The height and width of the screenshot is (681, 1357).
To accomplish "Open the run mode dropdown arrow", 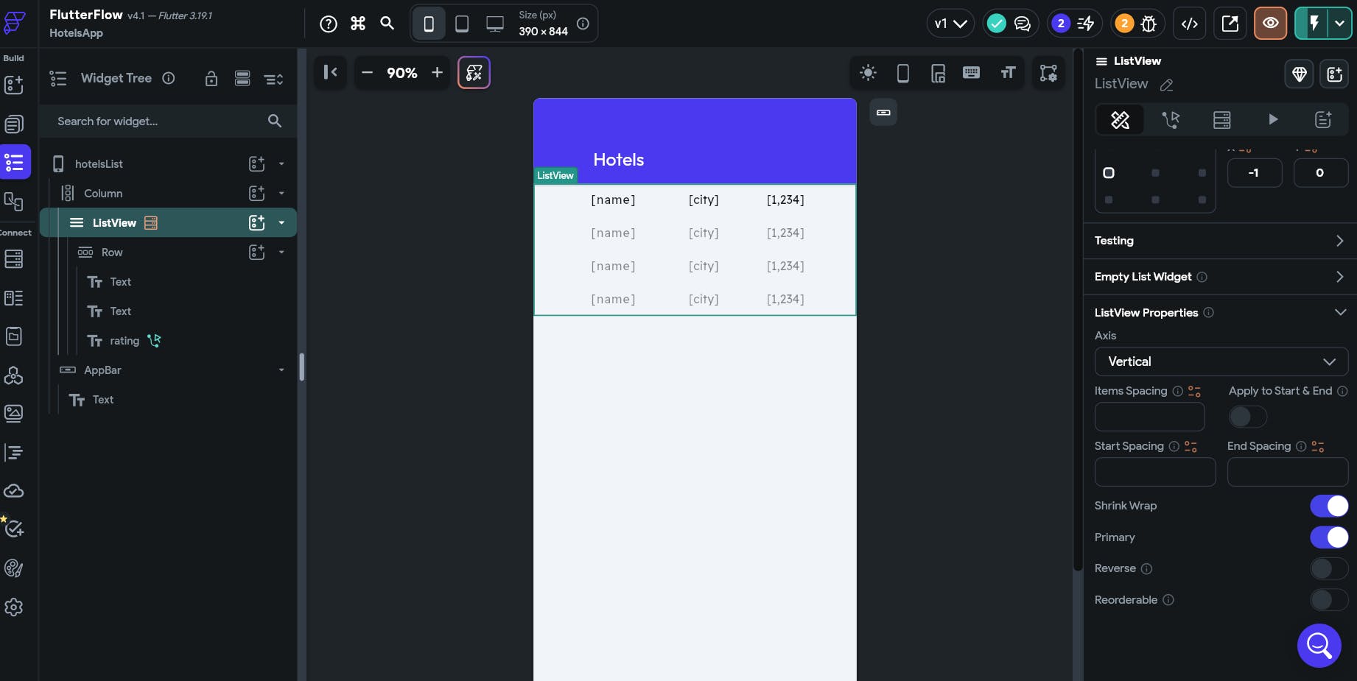I will click(1340, 24).
